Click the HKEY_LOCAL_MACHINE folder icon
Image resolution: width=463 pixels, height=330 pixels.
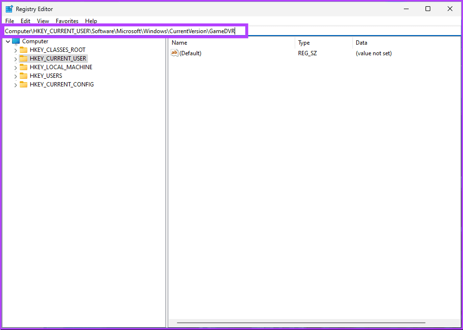(x=24, y=67)
